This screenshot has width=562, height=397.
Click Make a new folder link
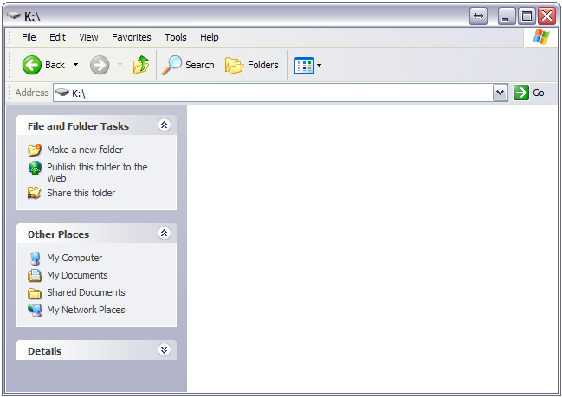85,150
